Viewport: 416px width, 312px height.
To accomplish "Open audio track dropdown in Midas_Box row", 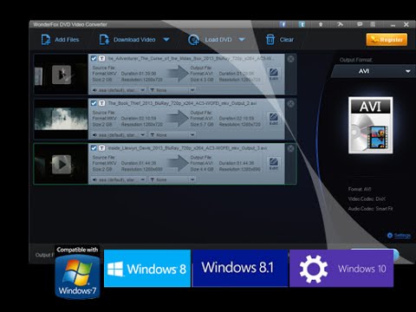I will (x=119, y=90).
